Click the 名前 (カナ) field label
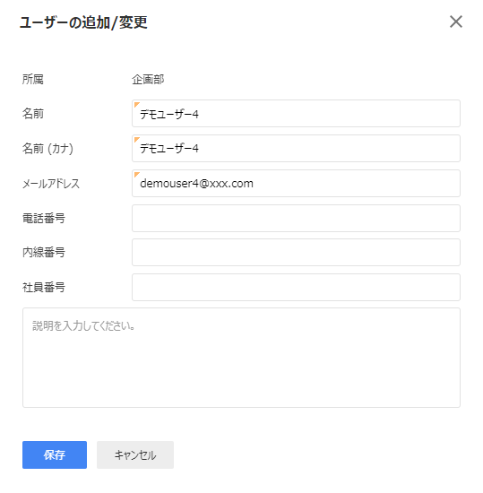Screen dimensions: 483x493 [47, 149]
